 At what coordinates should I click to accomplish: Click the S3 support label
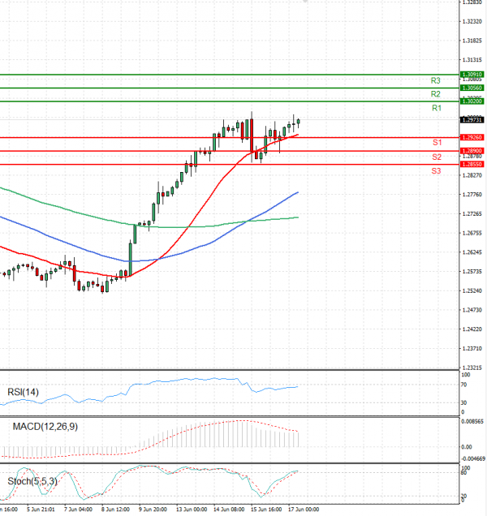pyautogui.click(x=436, y=171)
